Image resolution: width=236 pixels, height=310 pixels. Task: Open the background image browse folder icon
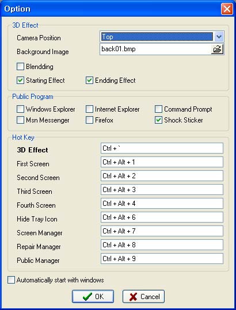click(217, 49)
